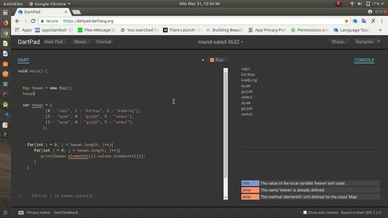The image size is (388, 218).
Task: Click the underlined elementAt in code
Action: 78,156
